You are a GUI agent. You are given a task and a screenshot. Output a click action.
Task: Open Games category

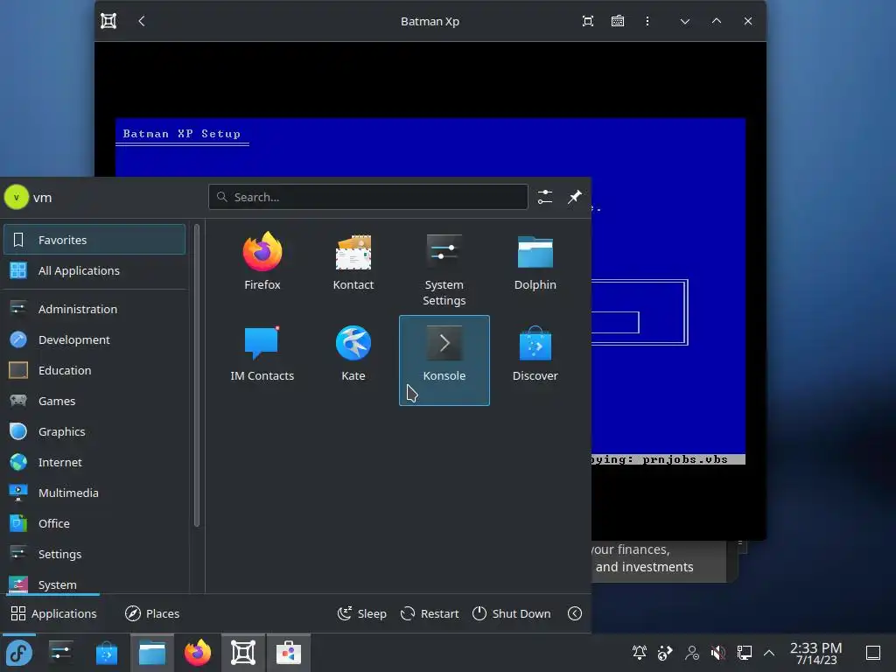[x=94, y=401]
